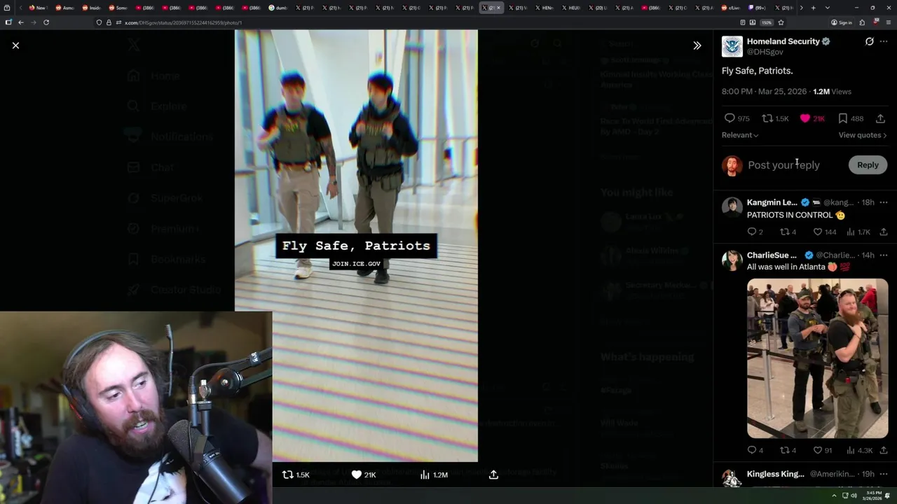Open the sidebar toggle in toolbar
Viewport: 897px width, 504px height.
[x=8, y=22]
